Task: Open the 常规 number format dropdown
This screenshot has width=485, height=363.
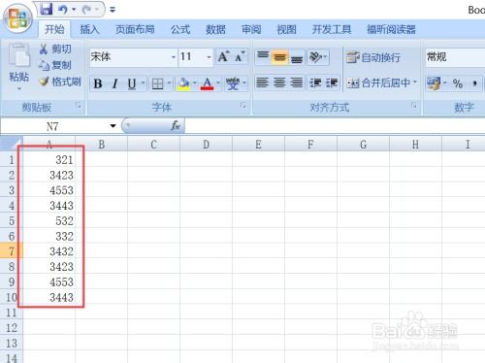Action: coord(455,57)
